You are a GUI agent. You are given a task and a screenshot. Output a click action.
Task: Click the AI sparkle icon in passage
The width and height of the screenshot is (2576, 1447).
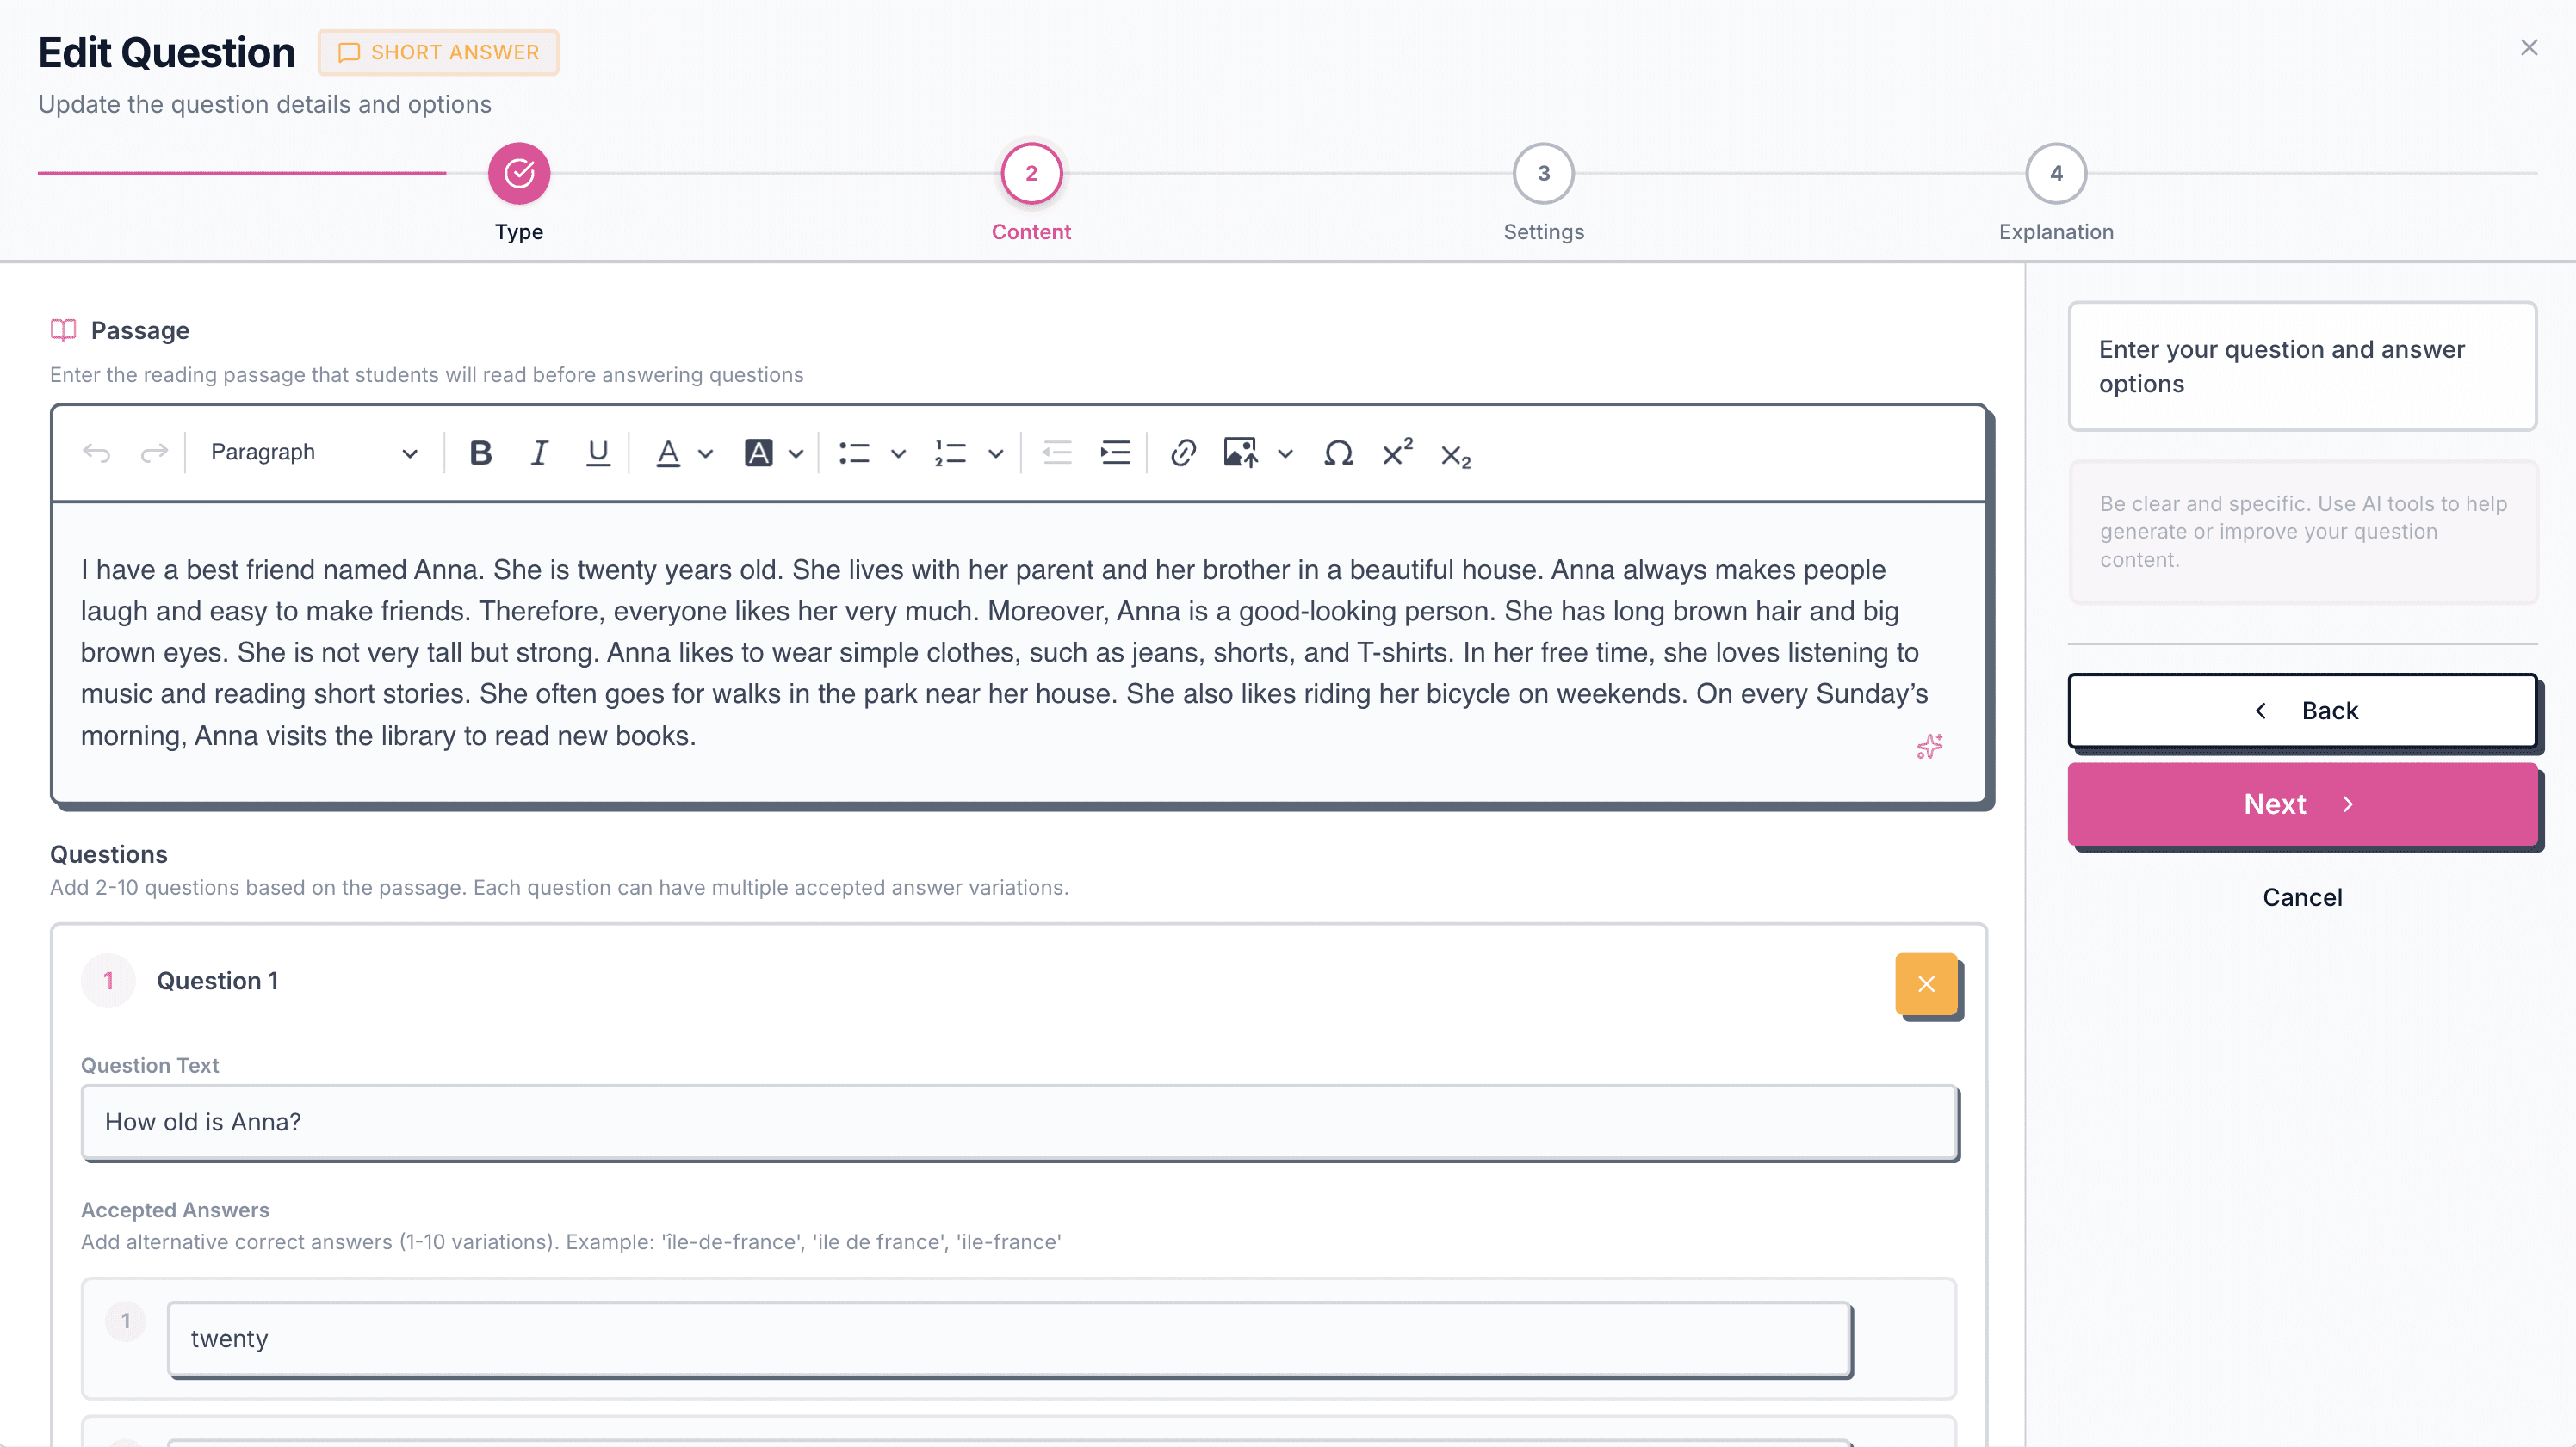coord(1929,747)
